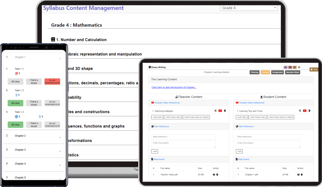Viewport: 322px width, 187px height.
Task: Focus the student Web Reference input field
Action: 268,137
